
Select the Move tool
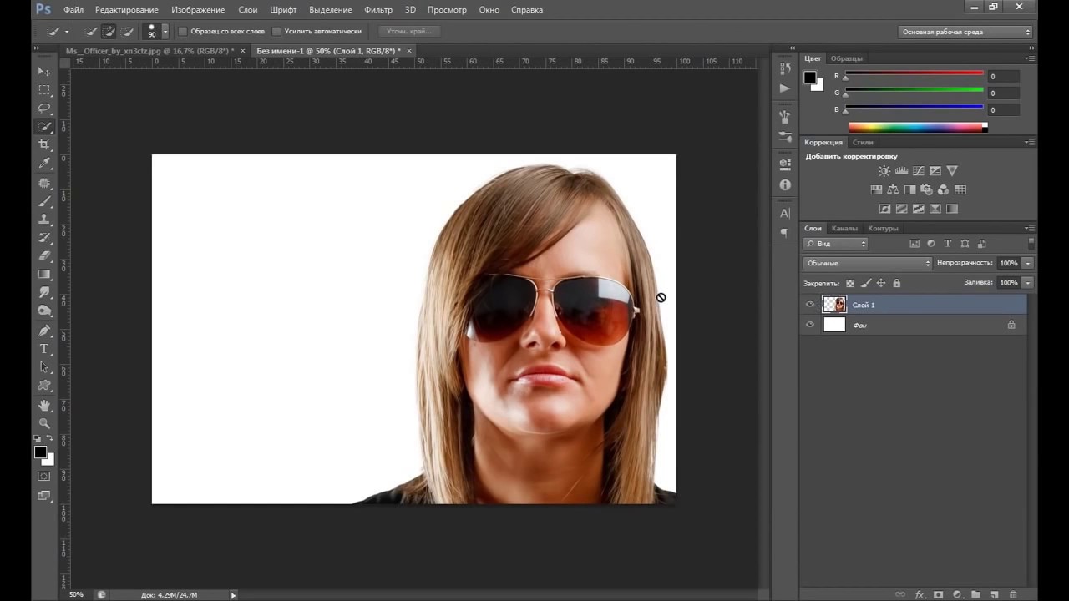(x=44, y=72)
